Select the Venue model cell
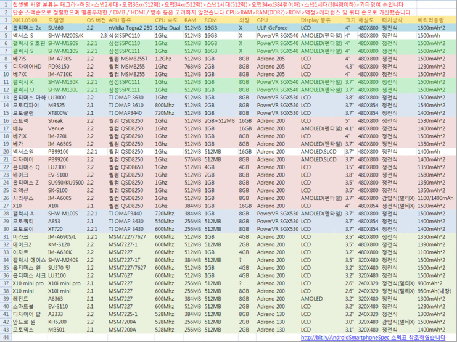 (56, 128)
